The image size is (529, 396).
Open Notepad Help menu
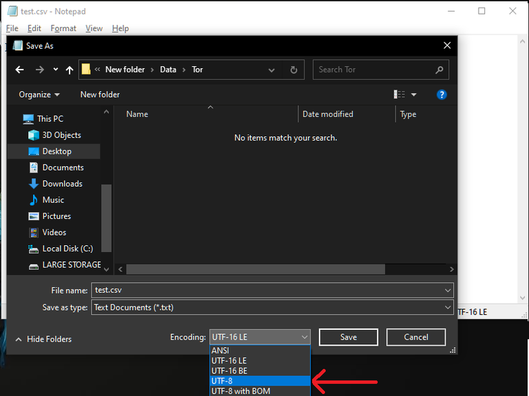click(x=121, y=28)
